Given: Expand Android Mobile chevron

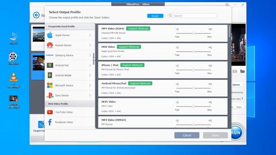Looking at the screenshot, I should pos(90,75).
